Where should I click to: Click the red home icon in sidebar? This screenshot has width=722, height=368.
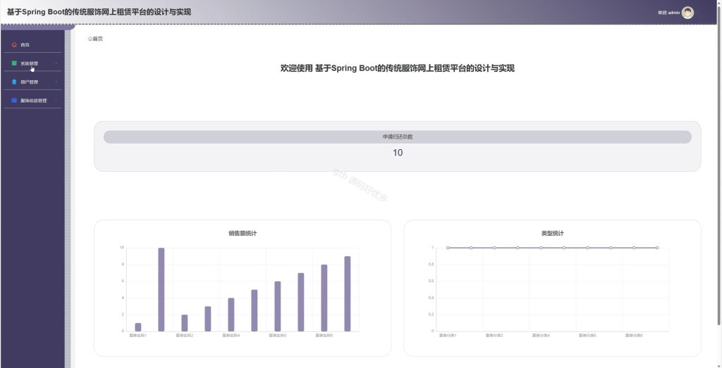(x=14, y=45)
